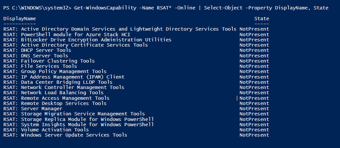Select the Network Load Balancing Tools row

pyautogui.click(x=136, y=93)
